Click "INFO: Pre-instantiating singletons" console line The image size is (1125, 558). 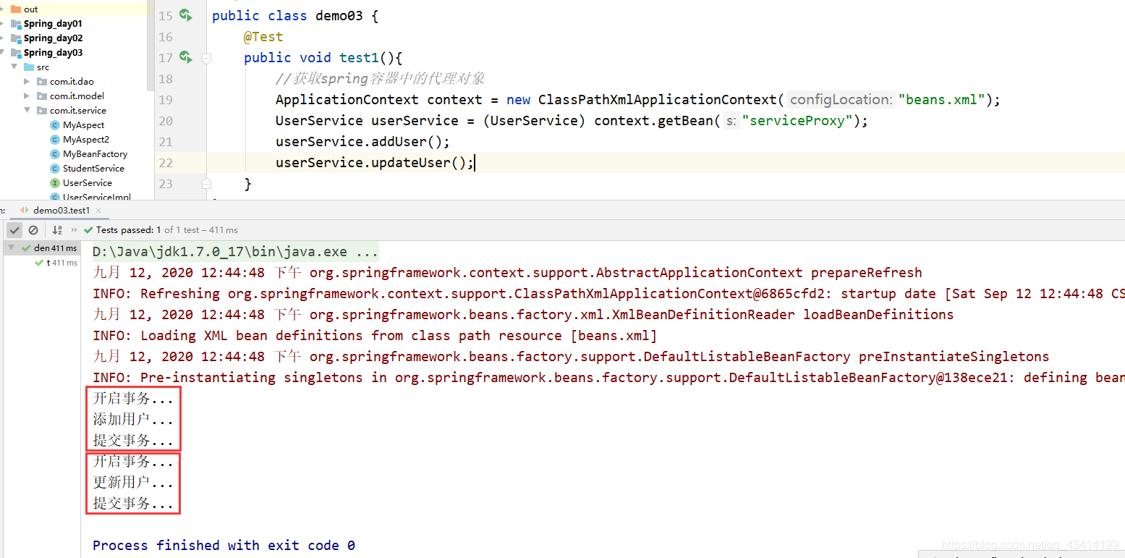pyautogui.click(x=608, y=378)
